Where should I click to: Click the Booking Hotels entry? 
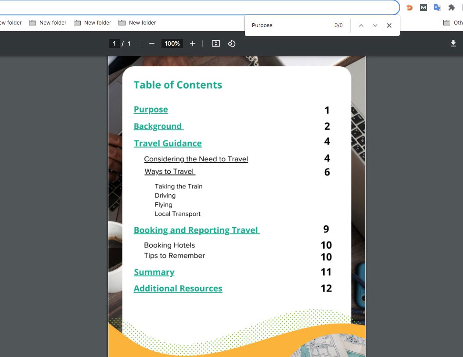(x=169, y=245)
